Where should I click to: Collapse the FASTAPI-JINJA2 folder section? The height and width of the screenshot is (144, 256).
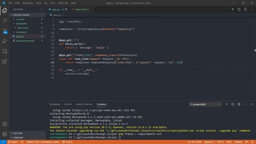tap(28, 15)
